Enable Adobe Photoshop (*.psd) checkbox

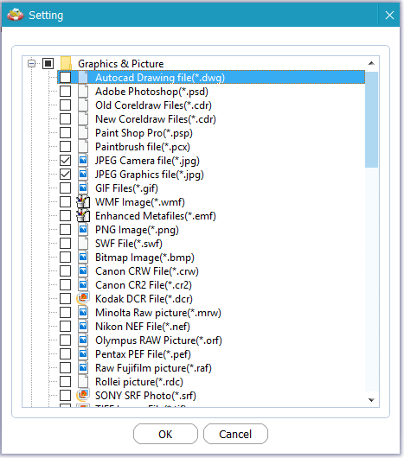coord(65,91)
